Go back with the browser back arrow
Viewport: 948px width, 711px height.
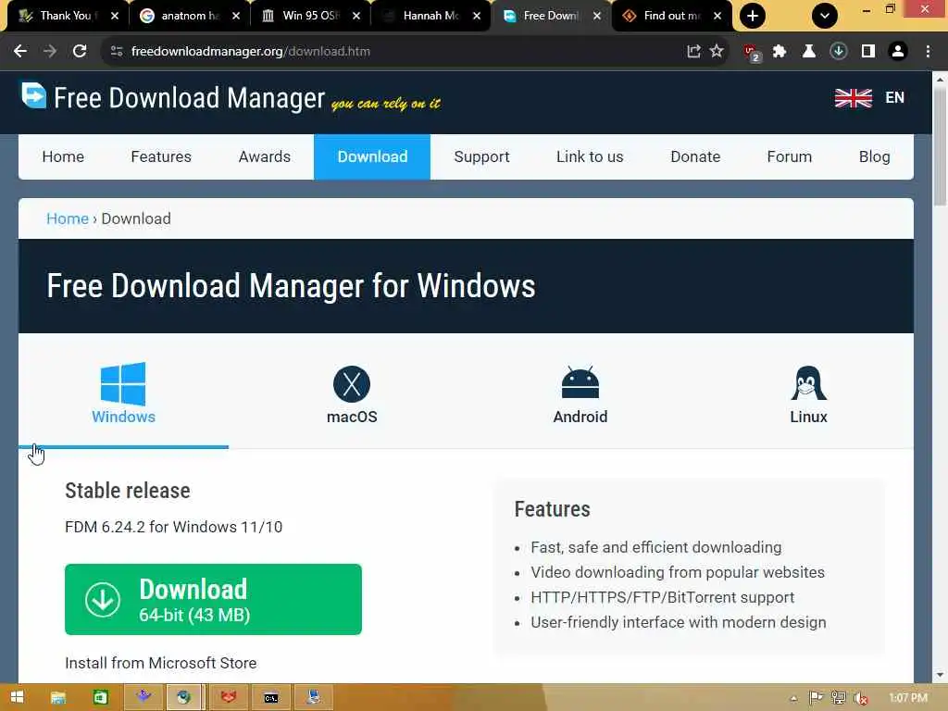(20, 52)
